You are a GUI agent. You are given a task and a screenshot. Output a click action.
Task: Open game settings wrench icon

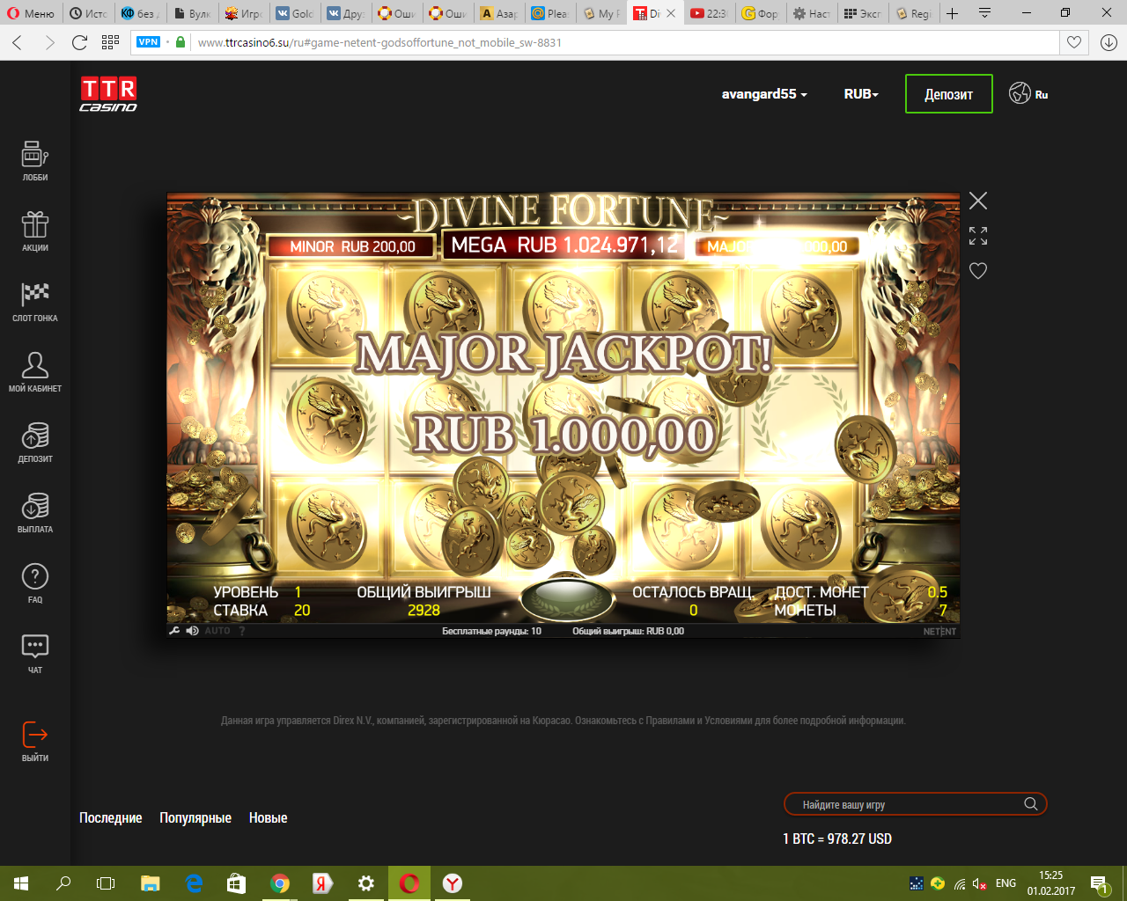tap(174, 631)
